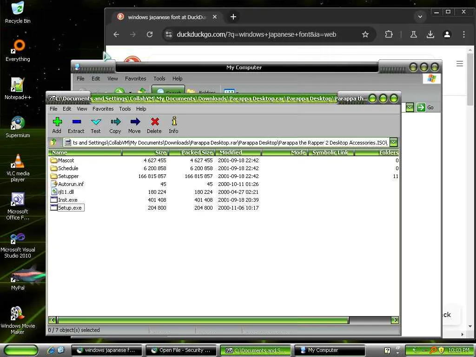Viewport: 476px width, 357px height.
Task: Open the browser extensions puzzle icon
Action: (389, 34)
